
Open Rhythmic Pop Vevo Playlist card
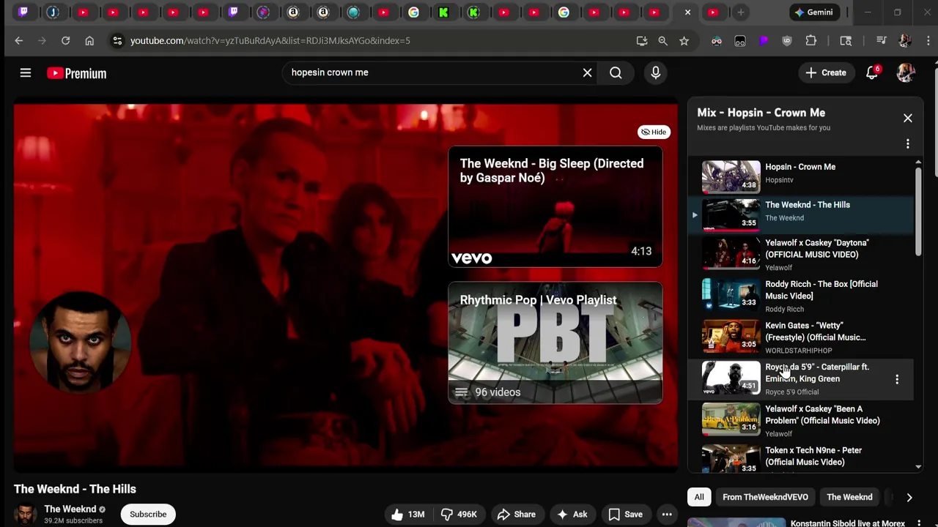555,343
